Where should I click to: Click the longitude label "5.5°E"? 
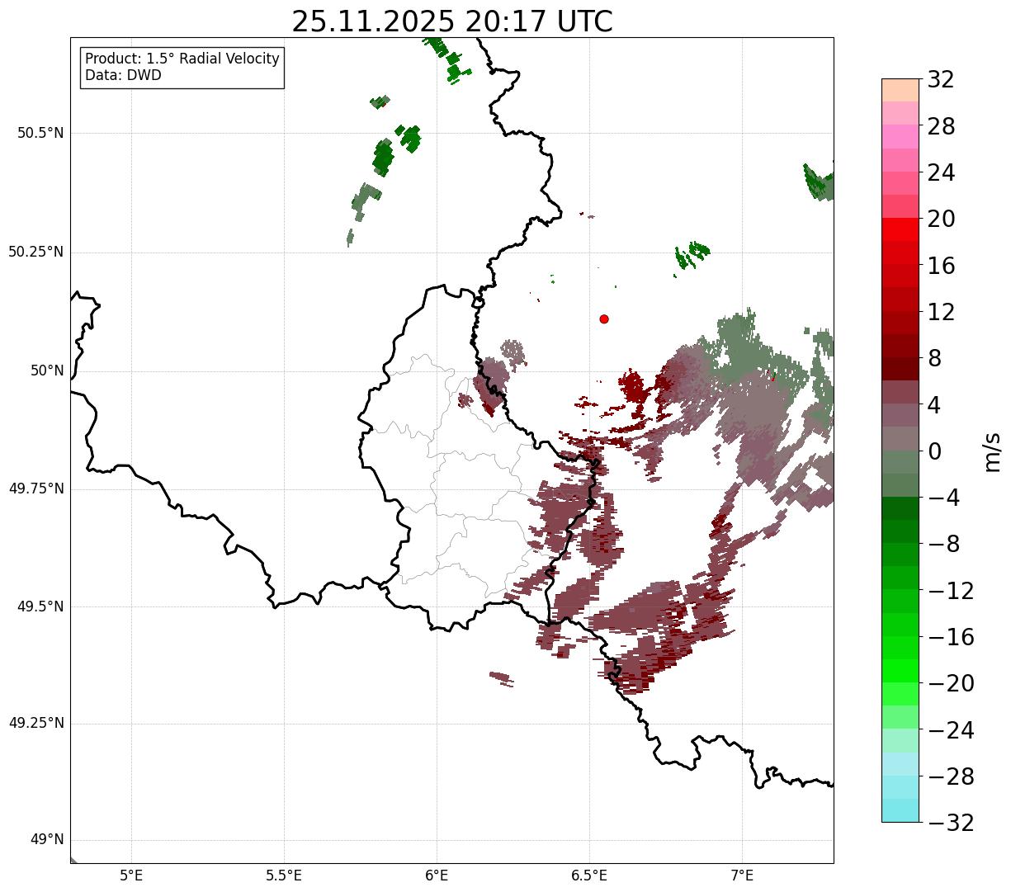[x=284, y=875]
